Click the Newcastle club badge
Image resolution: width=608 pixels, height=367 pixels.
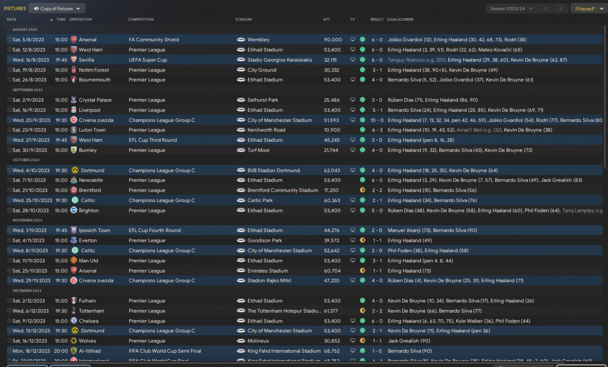[74, 180]
